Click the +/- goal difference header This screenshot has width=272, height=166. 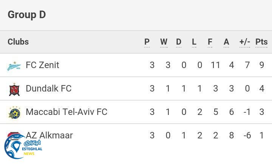(x=245, y=42)
